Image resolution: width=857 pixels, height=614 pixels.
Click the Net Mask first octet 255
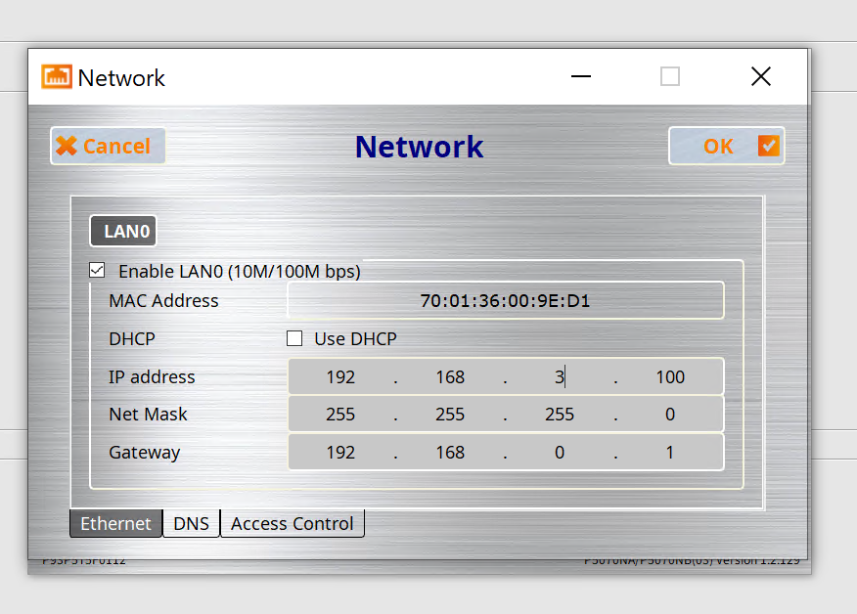point(340,415)
